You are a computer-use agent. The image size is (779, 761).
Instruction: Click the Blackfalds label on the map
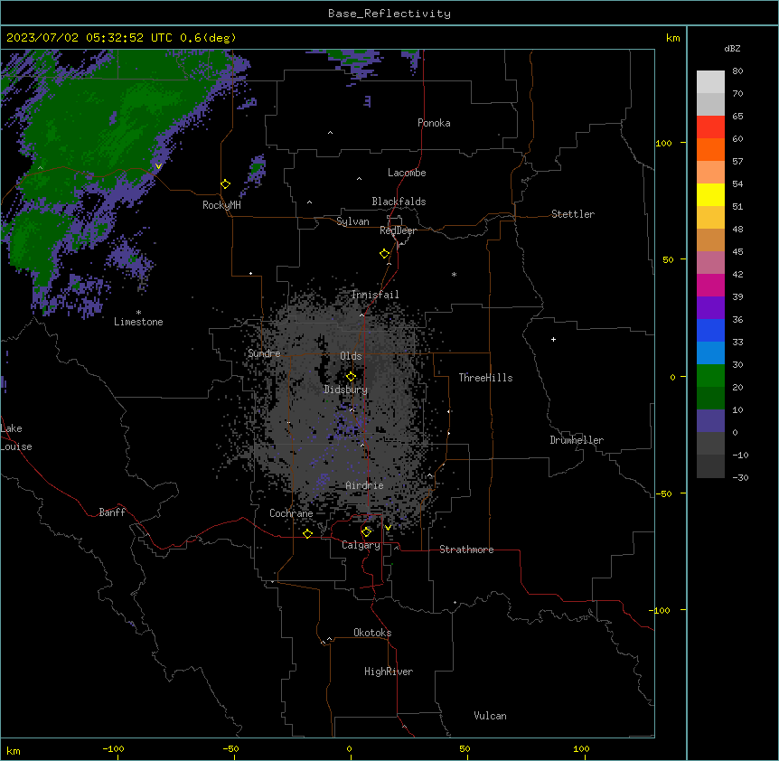pyautogui.click(x=399, y=202)
